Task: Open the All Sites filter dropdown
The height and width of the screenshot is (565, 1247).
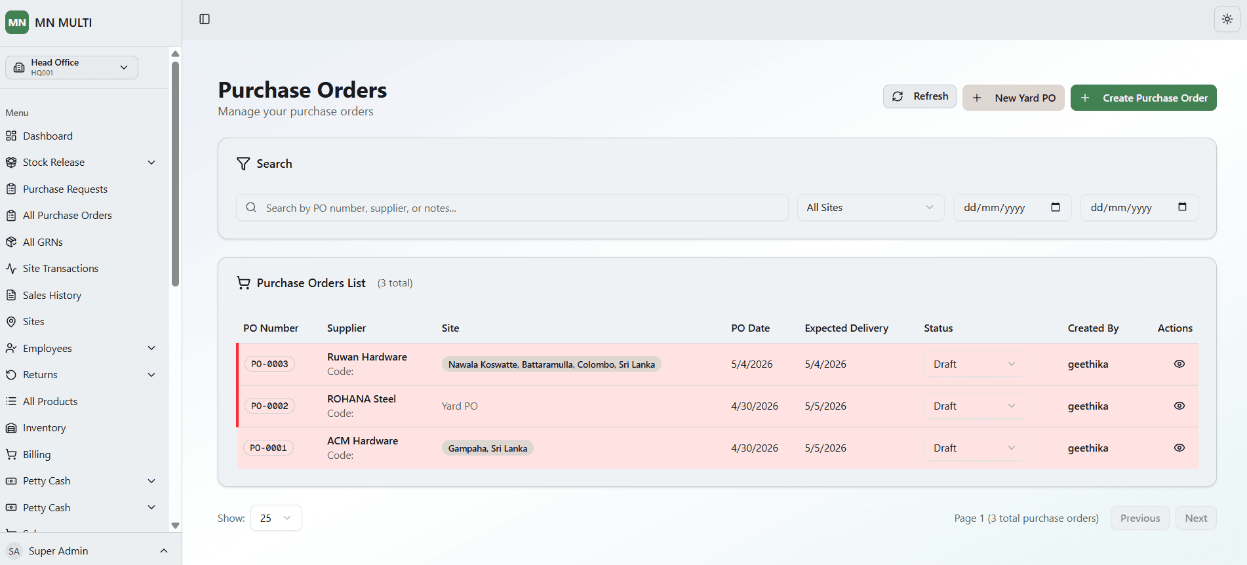Action: pos(871,207)
